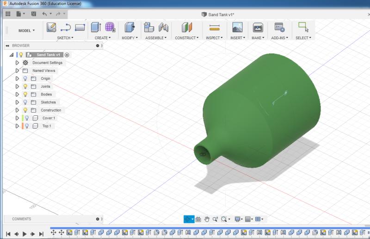Image resolution: width=370 pixels, height=239 pixels.
Task: Select the Rectangle sketch tool
Action: point(80,28)
